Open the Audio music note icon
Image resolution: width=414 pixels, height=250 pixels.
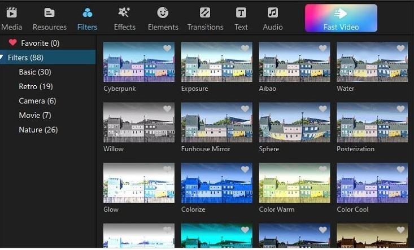click(x=273, y=12)
